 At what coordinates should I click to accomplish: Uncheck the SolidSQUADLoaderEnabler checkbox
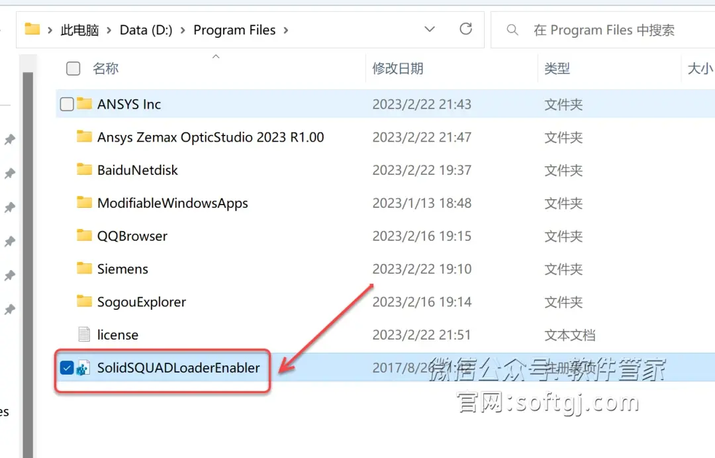[67, 367]
